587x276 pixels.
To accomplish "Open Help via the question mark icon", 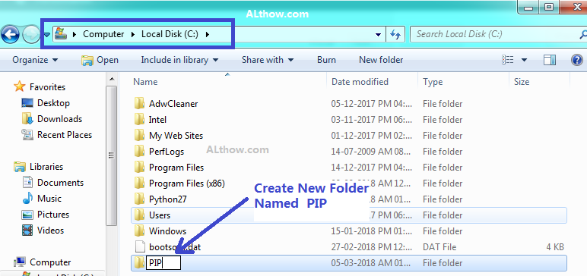I will click(x=577, y=60).
